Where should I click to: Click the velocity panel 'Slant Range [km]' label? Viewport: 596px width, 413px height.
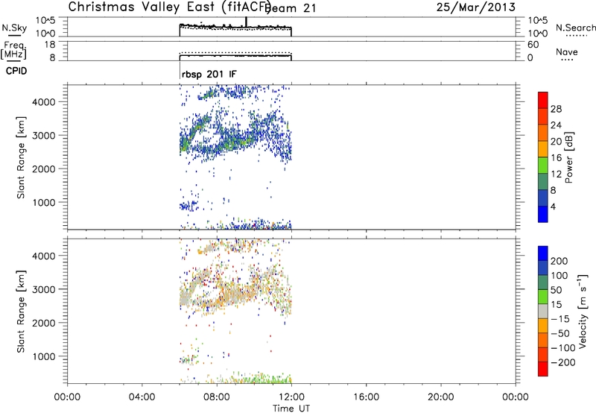point(21,312)
